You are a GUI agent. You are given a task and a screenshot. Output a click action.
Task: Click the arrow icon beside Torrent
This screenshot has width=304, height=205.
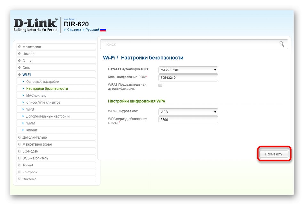point(20,165)
